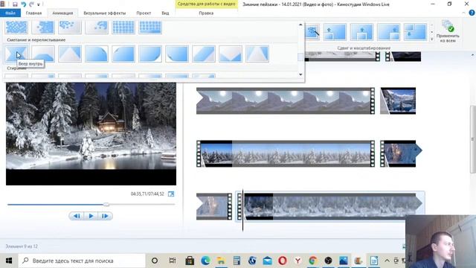Redo the last undone action
Image resolution: width=476 pixels, height=268 pixels.
[x=31, y=4]
